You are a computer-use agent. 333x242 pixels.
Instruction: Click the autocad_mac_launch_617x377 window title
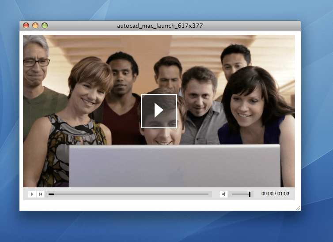coord(160,26)
